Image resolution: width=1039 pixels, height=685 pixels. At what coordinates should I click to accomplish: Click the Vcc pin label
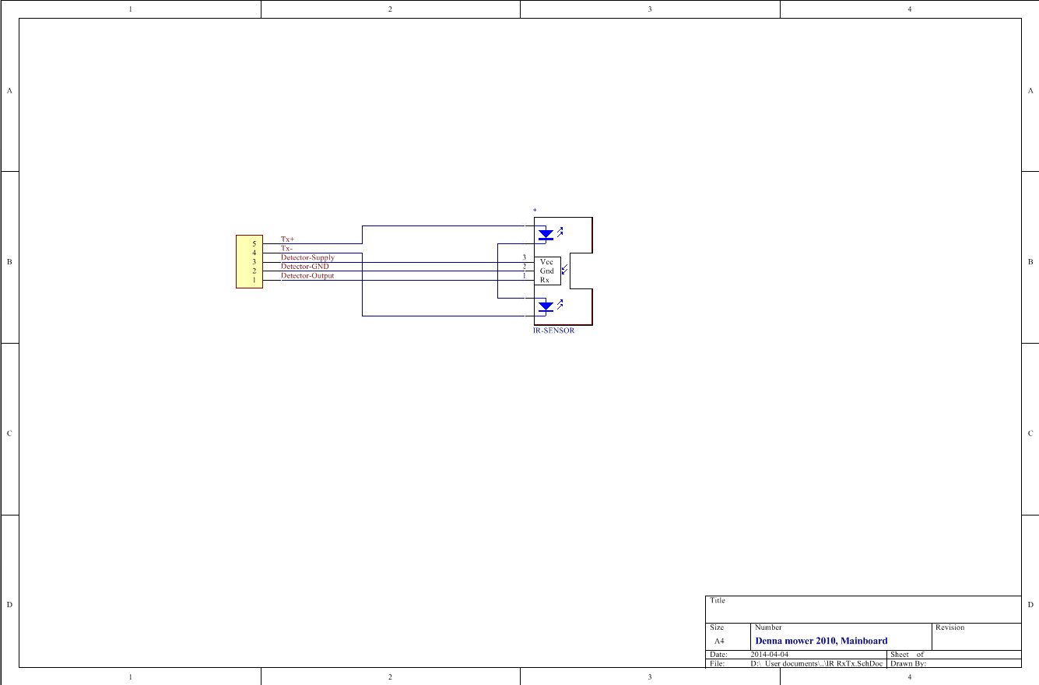pyautogui.click(x=546, y=262)
